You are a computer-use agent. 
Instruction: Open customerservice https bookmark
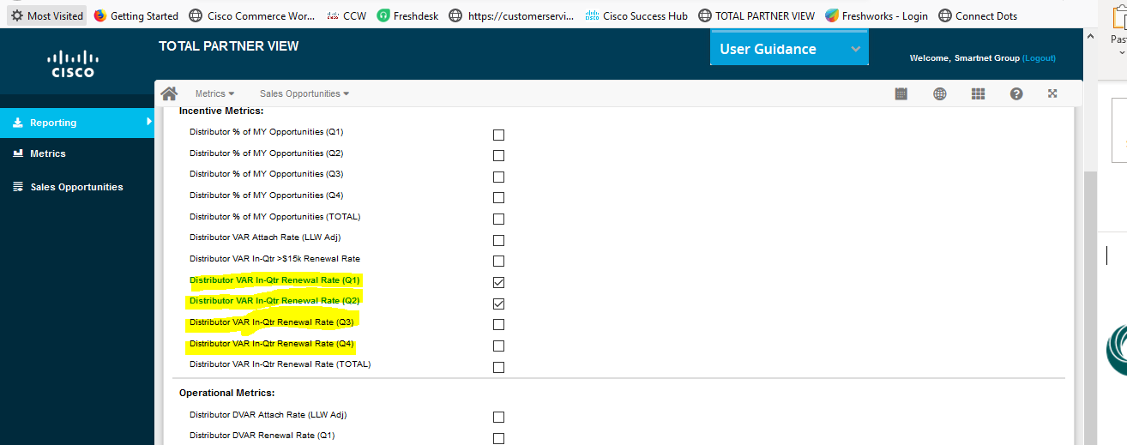512,15
